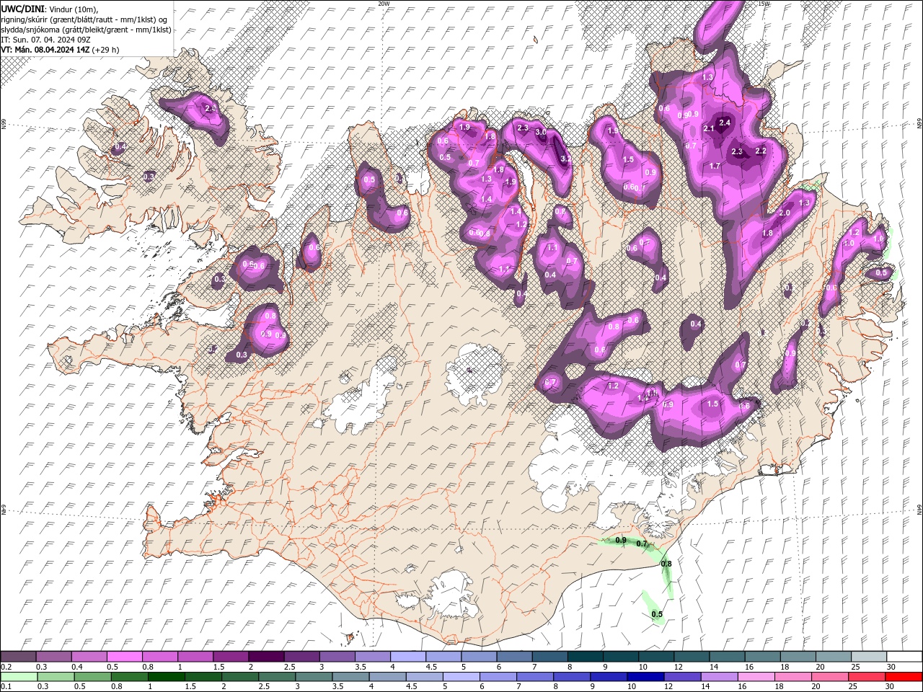Click the initial time line 'IT: Sun. 07. 04. 2024 09Z'
Viewport: 923px width, 692px height.
pyautogui.click(x=45, y=40)
